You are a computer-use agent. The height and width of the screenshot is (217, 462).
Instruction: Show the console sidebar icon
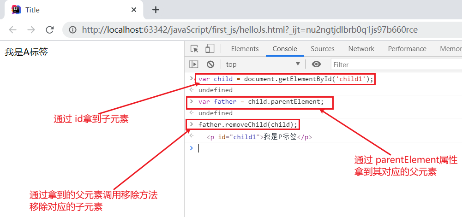[194, 65]
